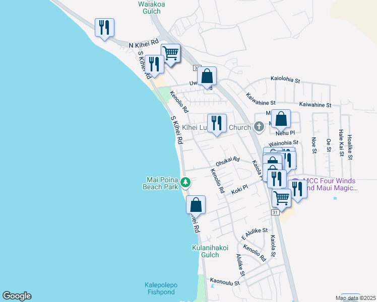Image resolution: width=377 pixels, height=302 pixels.
Task: Click the Google logo
Action: 17,296
